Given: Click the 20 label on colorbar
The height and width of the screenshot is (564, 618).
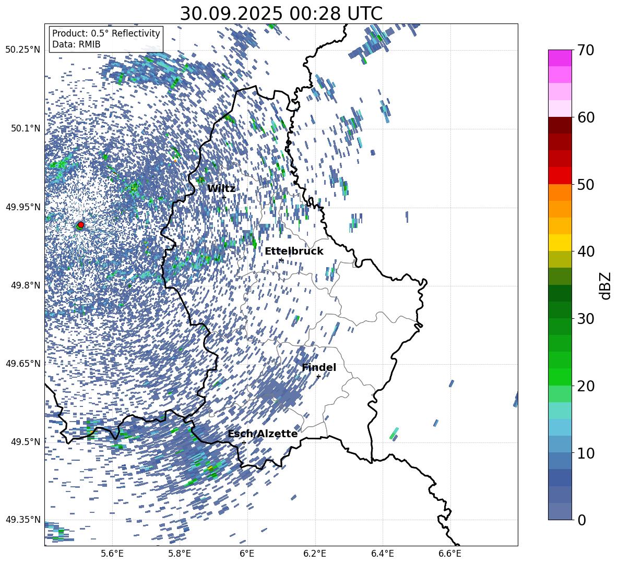Looking at the screenshot, I should coord(586,386).
